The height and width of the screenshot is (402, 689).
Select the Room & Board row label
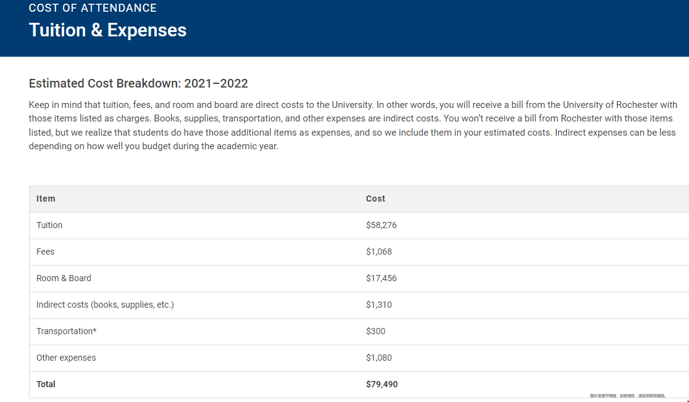click(64, 278)
